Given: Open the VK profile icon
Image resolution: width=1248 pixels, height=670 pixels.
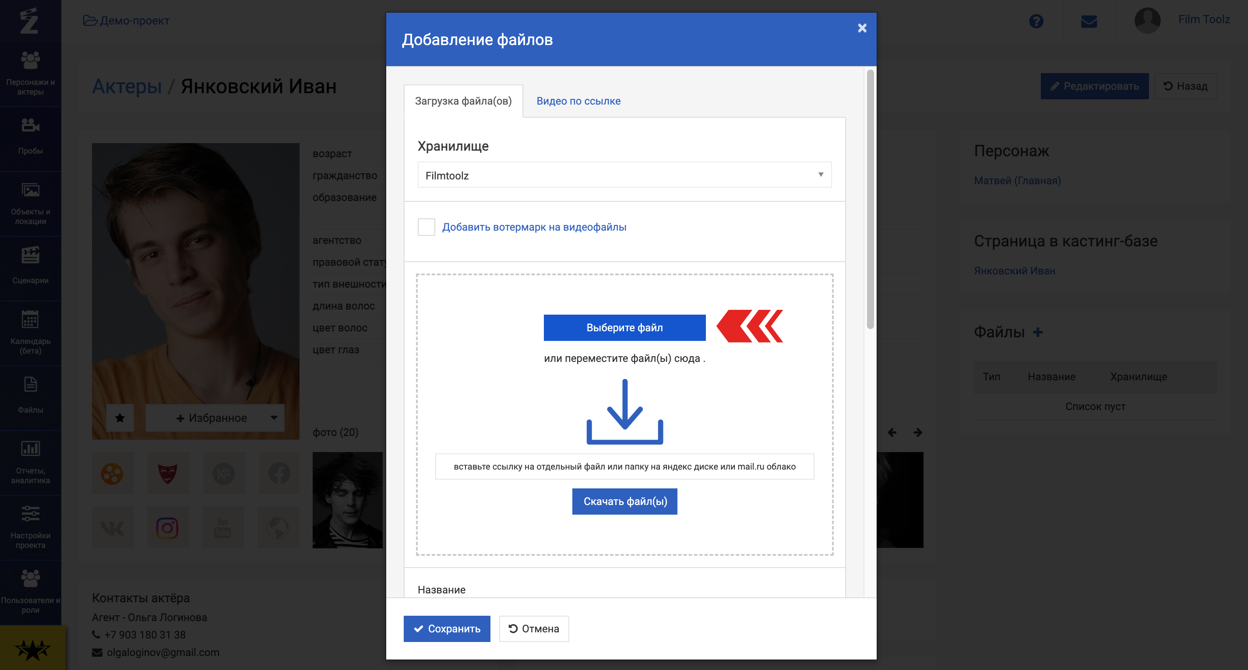Looking at the screenshot, I should pos(112,528).
